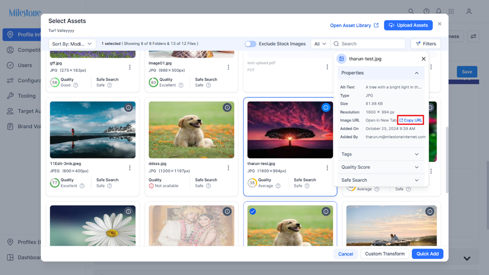This screenshot has width=489, height=275.
Task: Uncheck the selected puppy image checkbox
Action: pos(253,211)
